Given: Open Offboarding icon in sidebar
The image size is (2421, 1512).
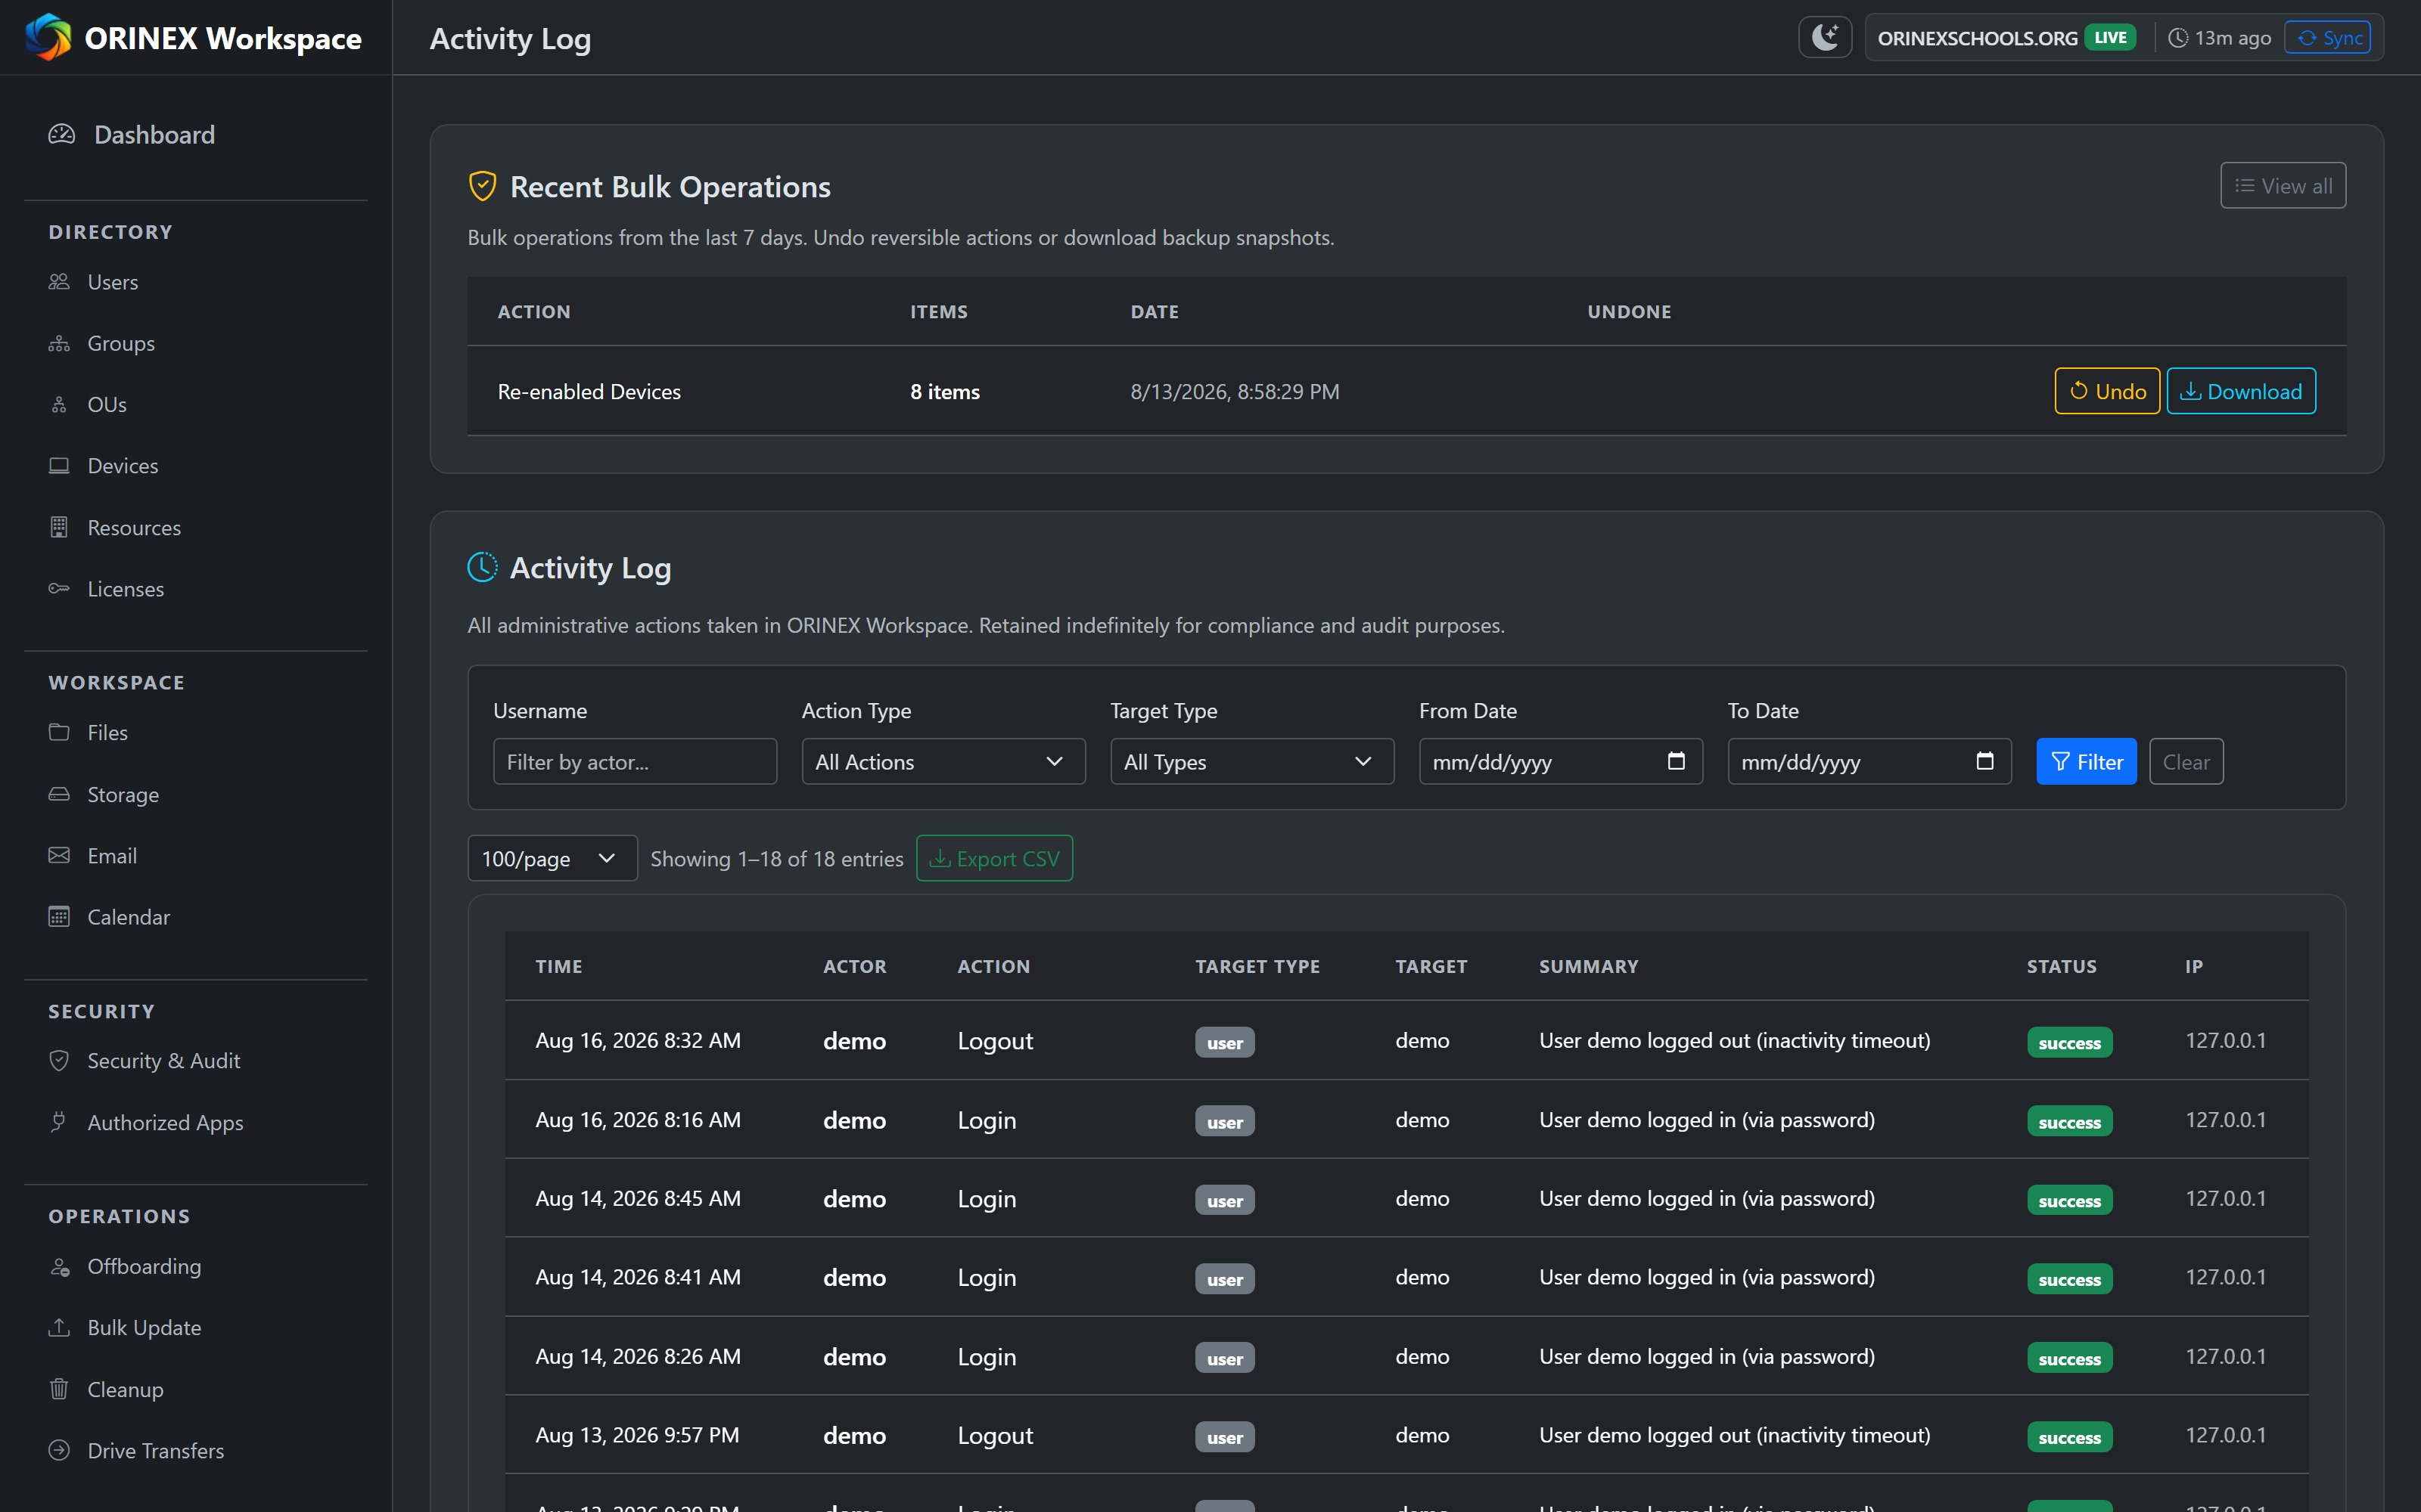Looking at the screenshot, I should click(59, 1266).
